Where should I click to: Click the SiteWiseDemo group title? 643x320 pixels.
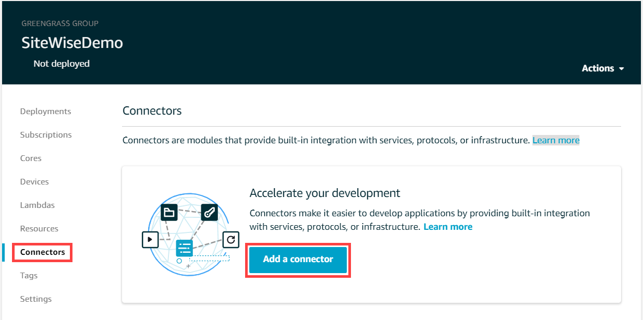tap(72, 43)
